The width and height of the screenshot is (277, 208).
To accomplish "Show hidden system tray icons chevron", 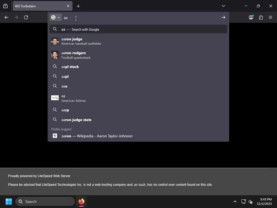I will coord(235,201).
